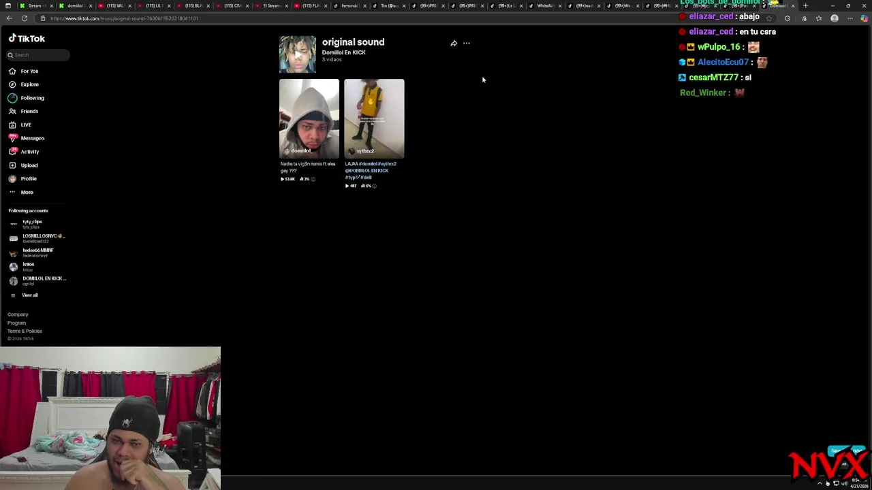Open the Friends page

tap(24, 111)
